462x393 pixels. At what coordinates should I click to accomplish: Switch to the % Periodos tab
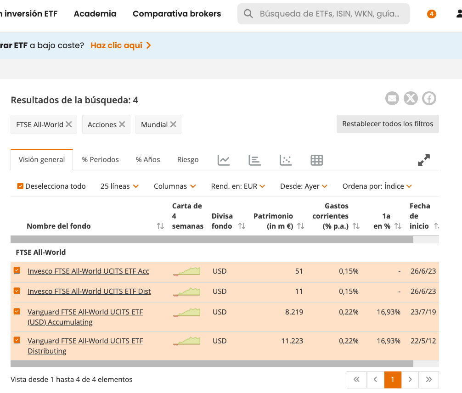[x=100, y=159]
